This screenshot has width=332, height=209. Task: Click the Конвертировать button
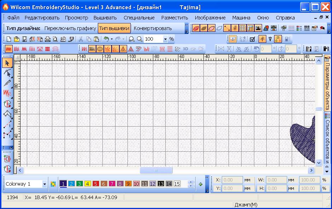153,28
